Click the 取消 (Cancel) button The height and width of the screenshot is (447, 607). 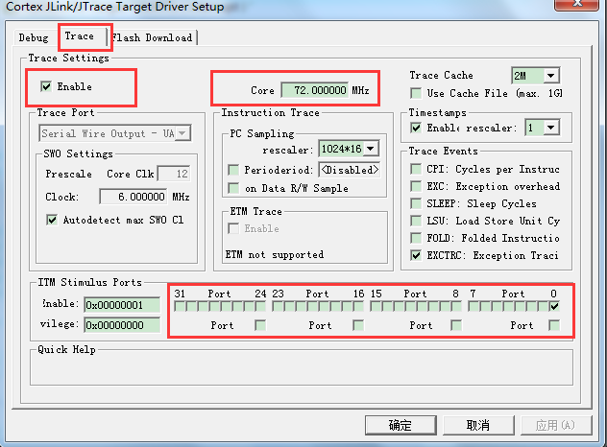[478, 425]
